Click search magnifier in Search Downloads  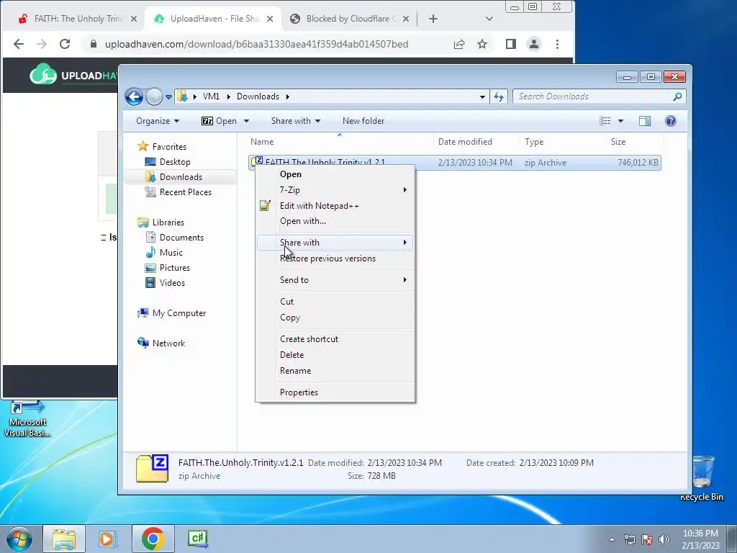point(677,97)
